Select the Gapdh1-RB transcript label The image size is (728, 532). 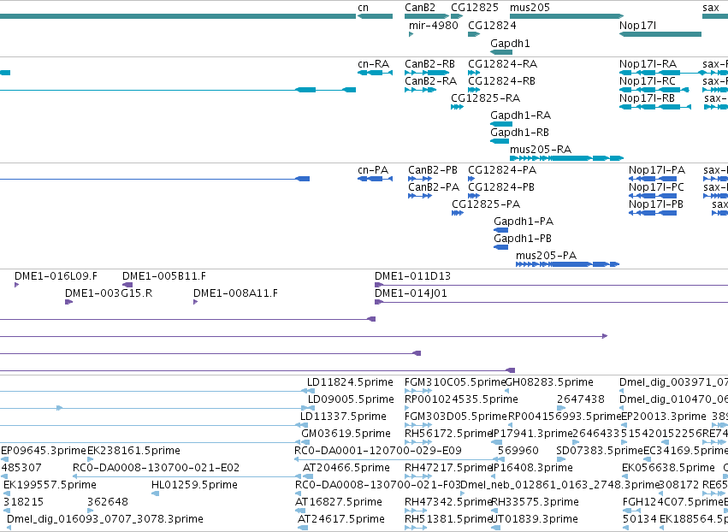[x=519, y=133]
